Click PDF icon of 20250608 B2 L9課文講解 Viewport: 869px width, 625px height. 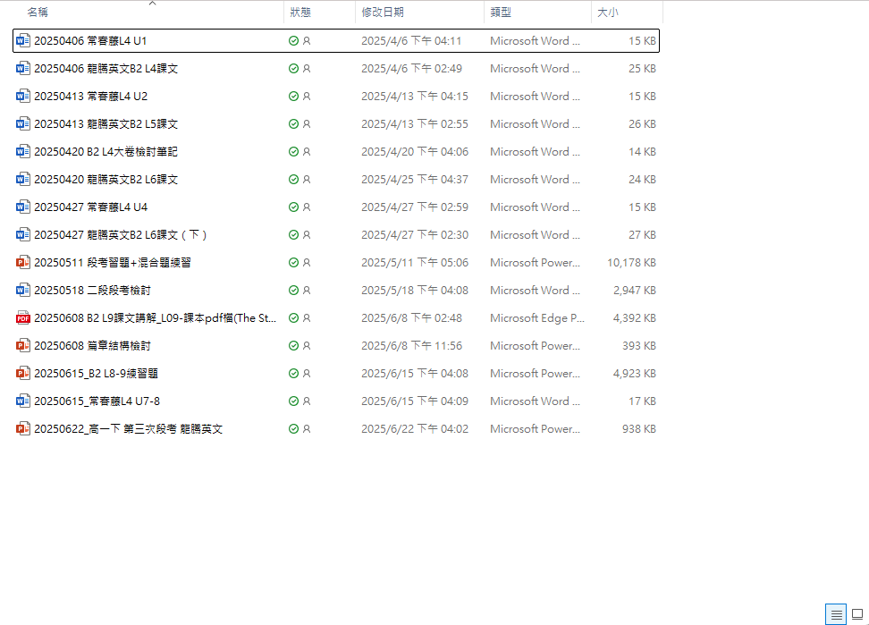[x=23, y=318]
